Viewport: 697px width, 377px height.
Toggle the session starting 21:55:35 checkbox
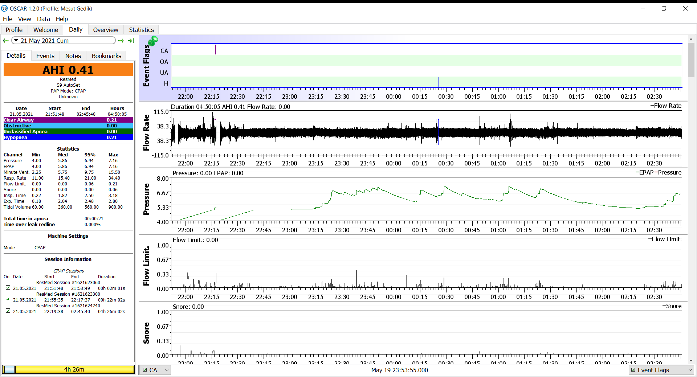coord(8,299)
